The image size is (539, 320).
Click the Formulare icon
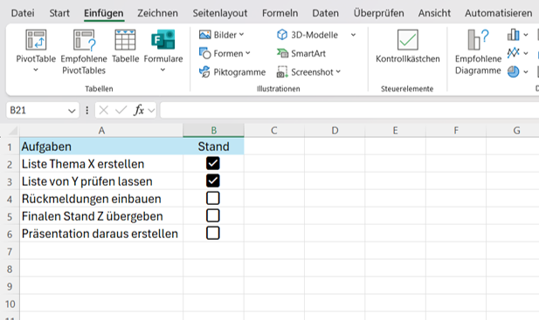point(163,40)
